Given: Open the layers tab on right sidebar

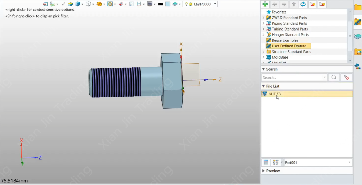Looking at the screenshot, I should pyautogui.click(x=358, y=36).
